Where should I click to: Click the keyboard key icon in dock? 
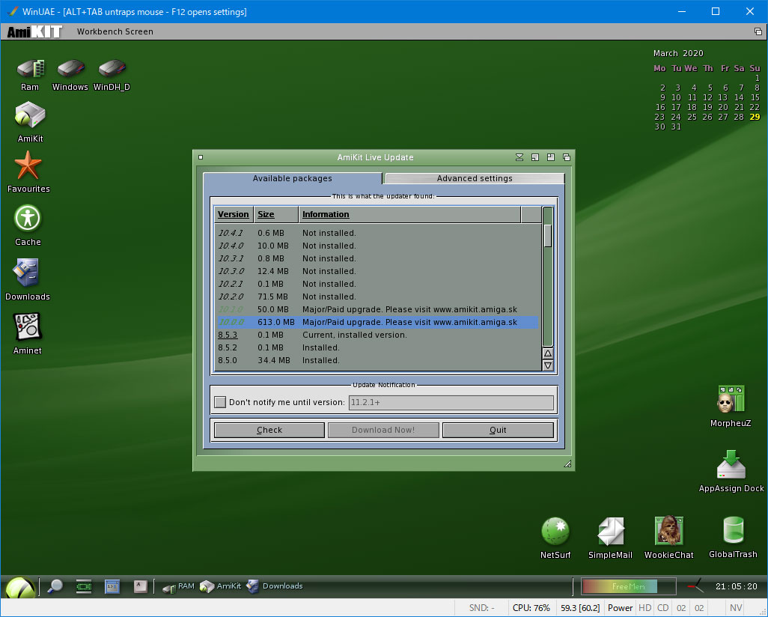click(141, 586)
